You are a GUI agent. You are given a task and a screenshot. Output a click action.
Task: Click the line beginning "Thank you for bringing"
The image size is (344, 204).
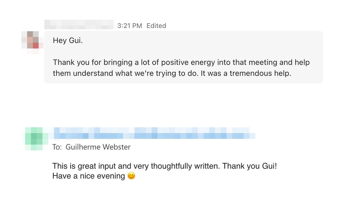[x=181, y=62]
